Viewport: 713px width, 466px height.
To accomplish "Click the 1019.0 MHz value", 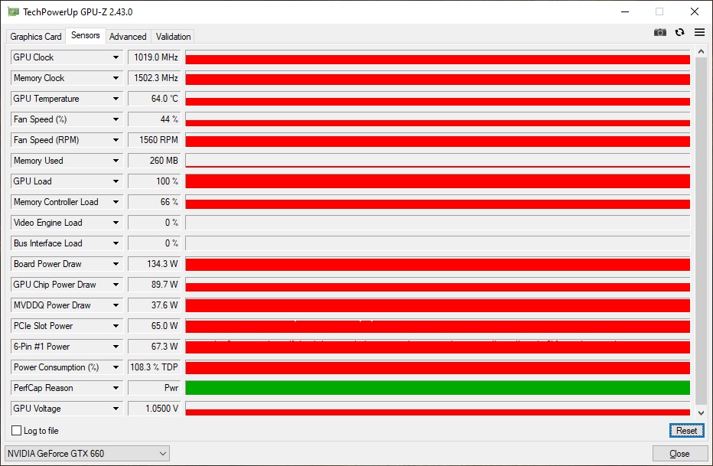I will point(154,57).
